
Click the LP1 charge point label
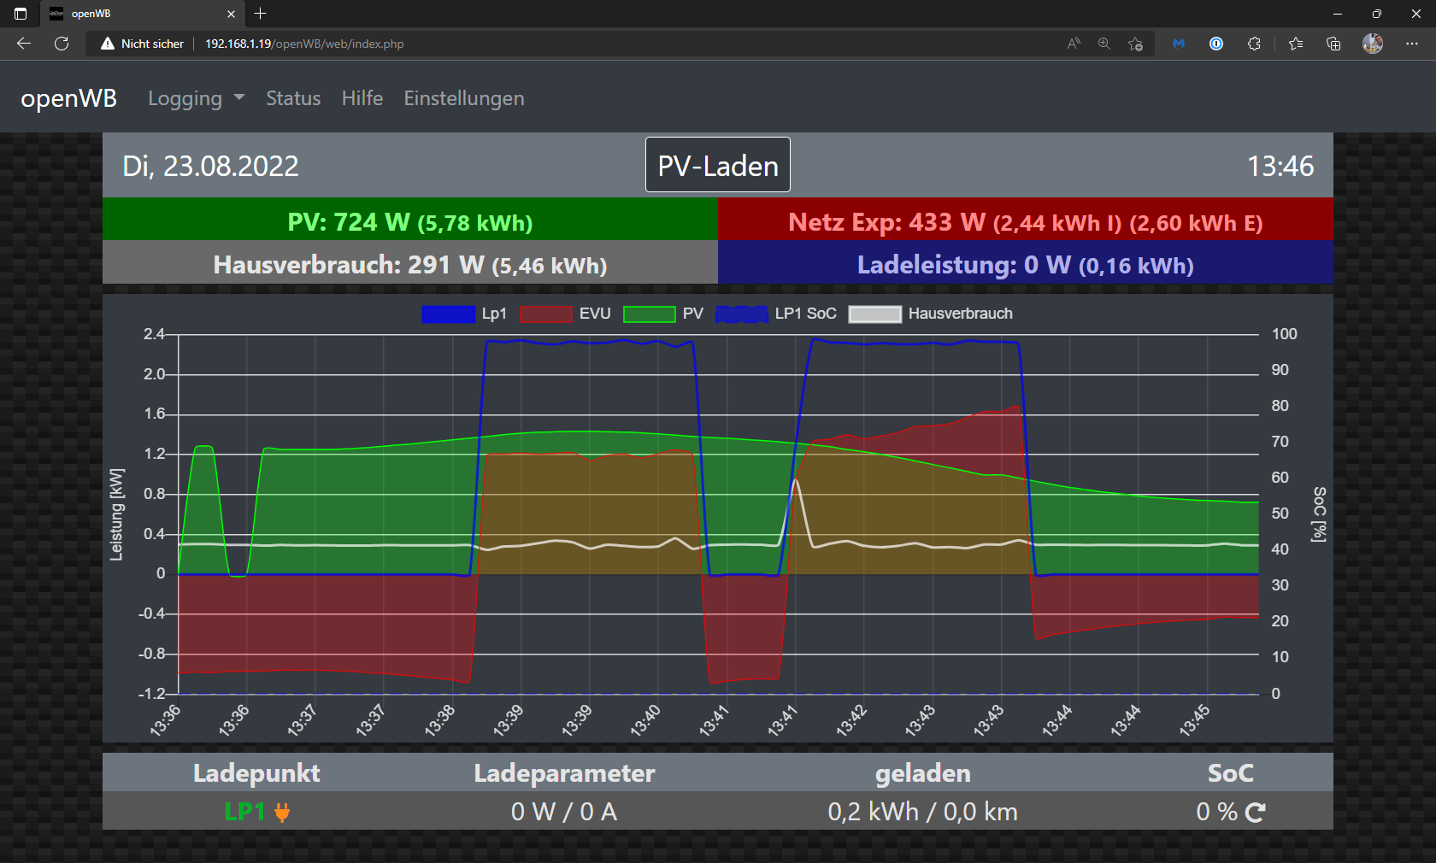pos(244,812)
